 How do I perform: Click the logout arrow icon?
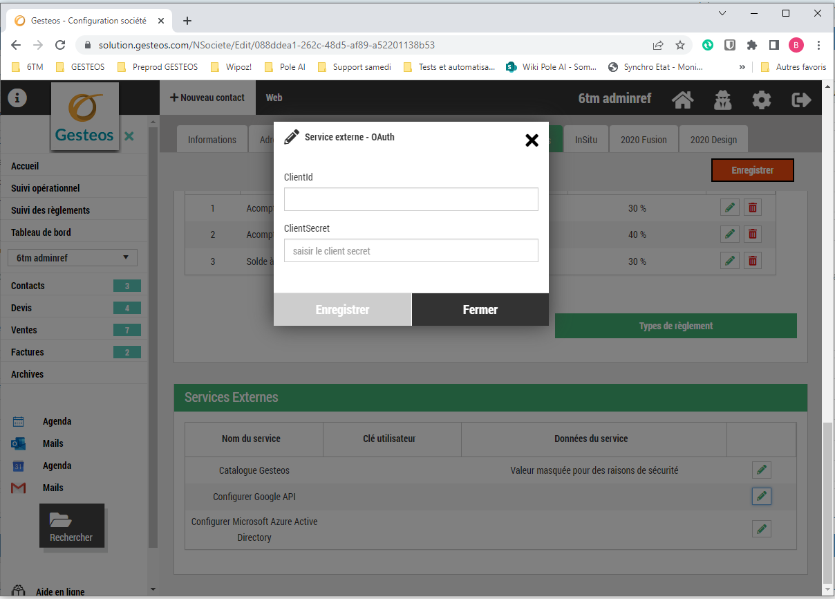tap(800, 100)
